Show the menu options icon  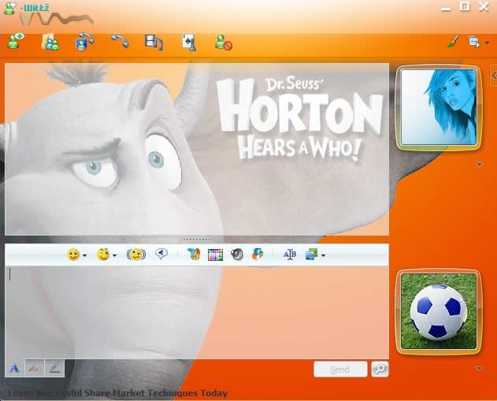pyautogui.click(x=474, y=42)
